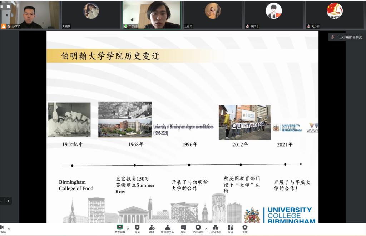Viewport: 366px width, 236px height.
Task: Expand the arrow beside Share Screen
Action: pos(128,229)
